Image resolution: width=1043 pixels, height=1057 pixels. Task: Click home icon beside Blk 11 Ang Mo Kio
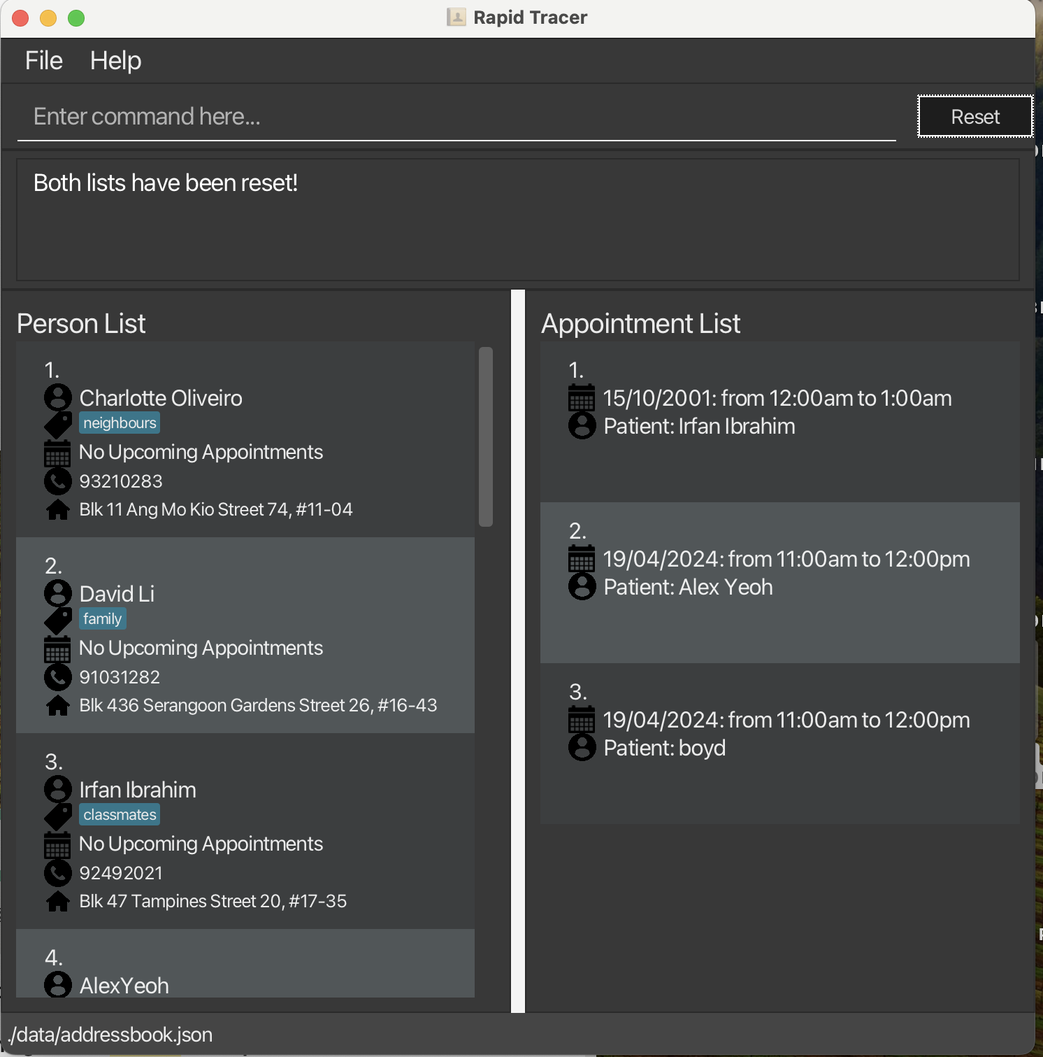(x=58, y=509)
